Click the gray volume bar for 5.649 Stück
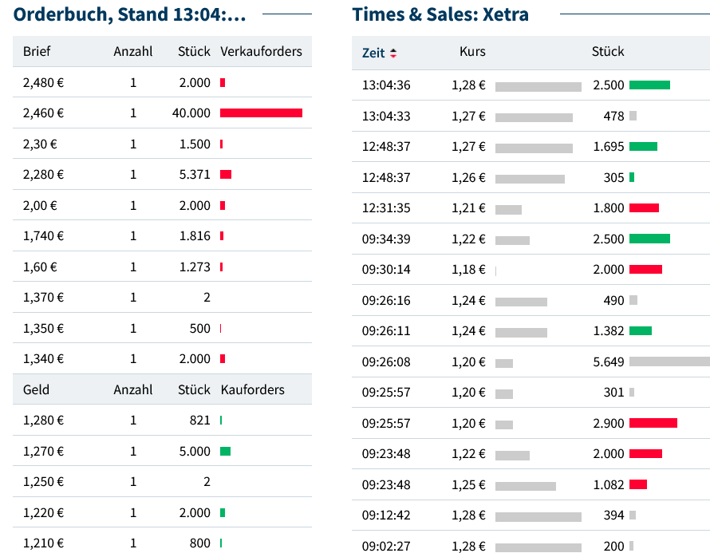 coord(669,361)
